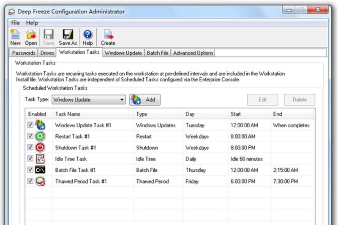Switch to the Advanced Options tab

point(193,53)
